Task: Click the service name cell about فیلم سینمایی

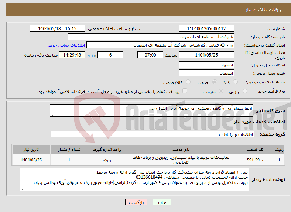Action: pyautogui.click(x=181, y=160)
